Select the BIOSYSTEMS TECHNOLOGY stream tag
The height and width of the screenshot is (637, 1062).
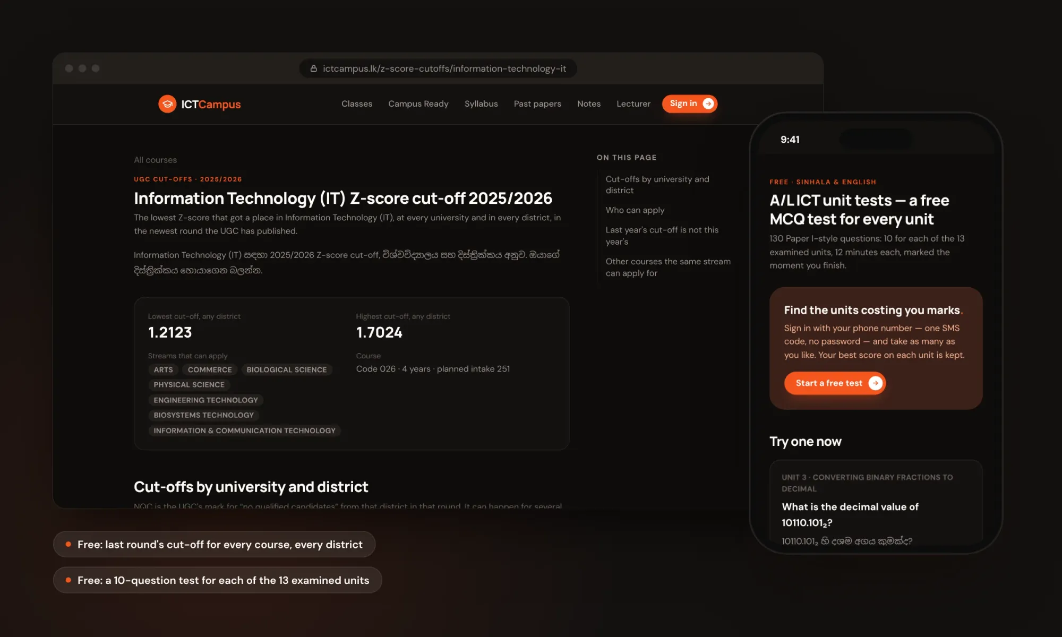tap(203, 415)
